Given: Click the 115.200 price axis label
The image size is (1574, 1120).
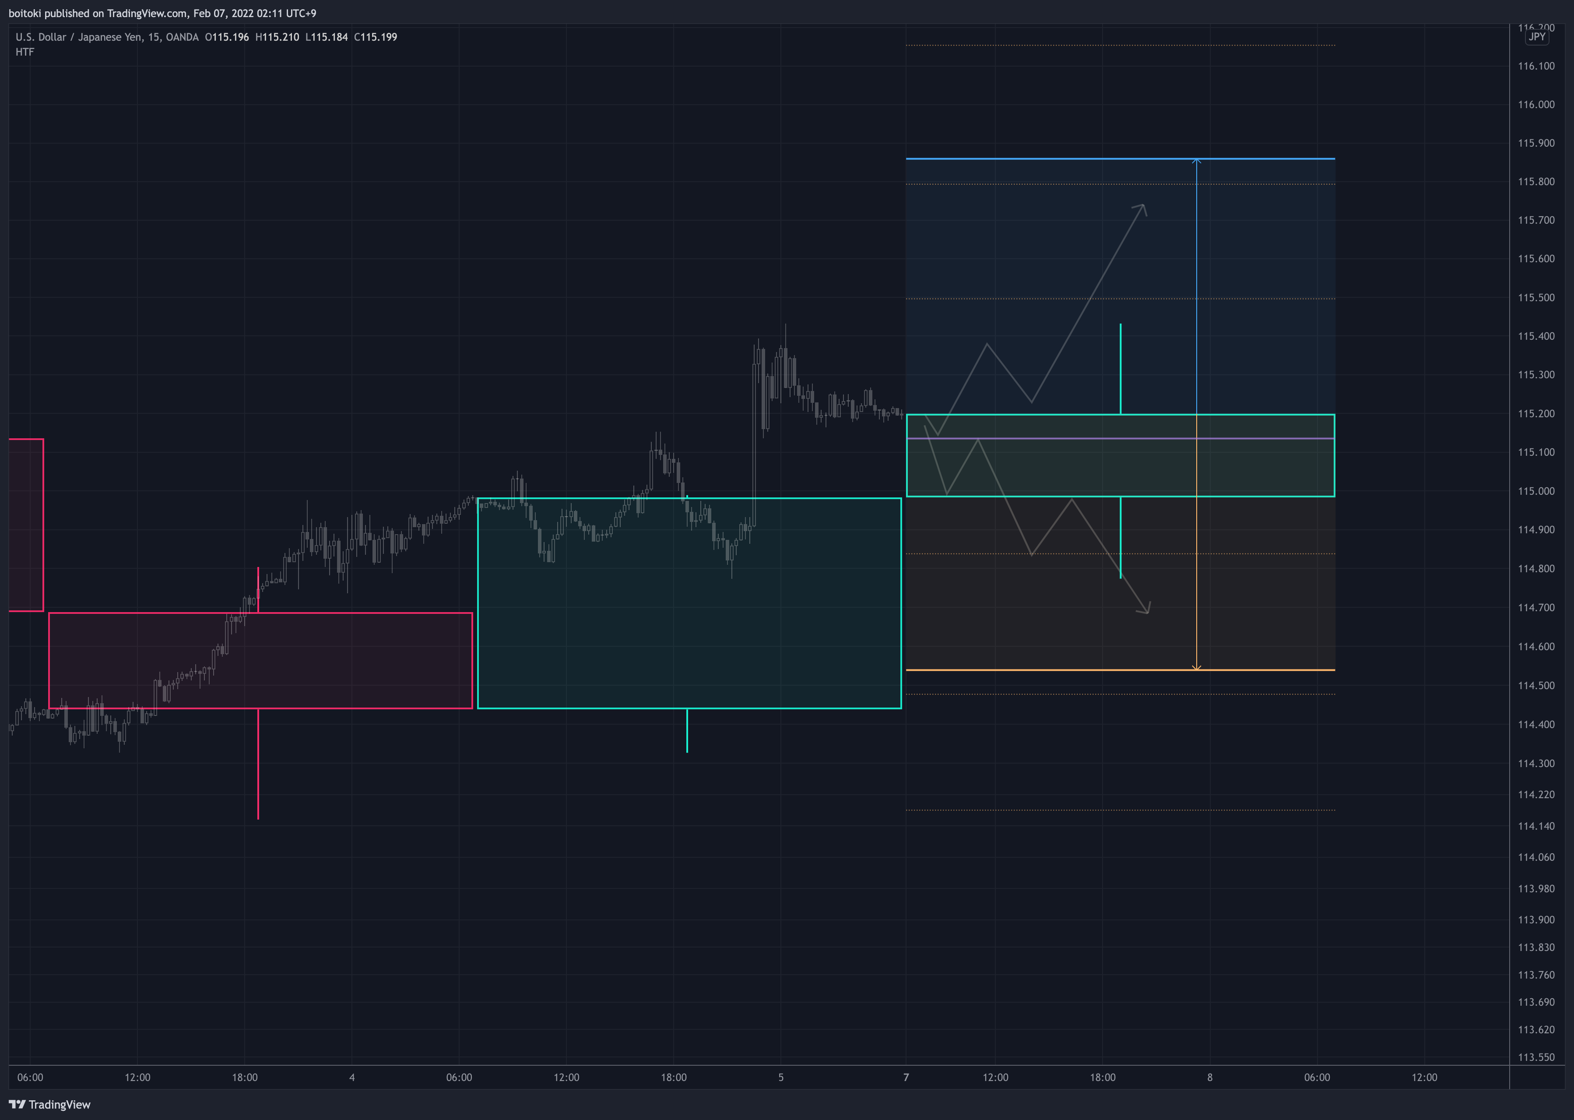Looking at the screenshot, I should (x=1536, y=414).
